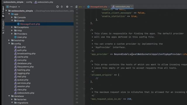The width and height of the screenshot is (187, 105).
Task: Click User.php class file icon
Action: coord(15,37)
